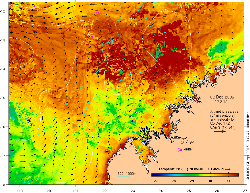Image resolution: width=250 pixels, height=193 pixels.
Task: Click longitude axis label 124
Action: (x=160, y=191)
